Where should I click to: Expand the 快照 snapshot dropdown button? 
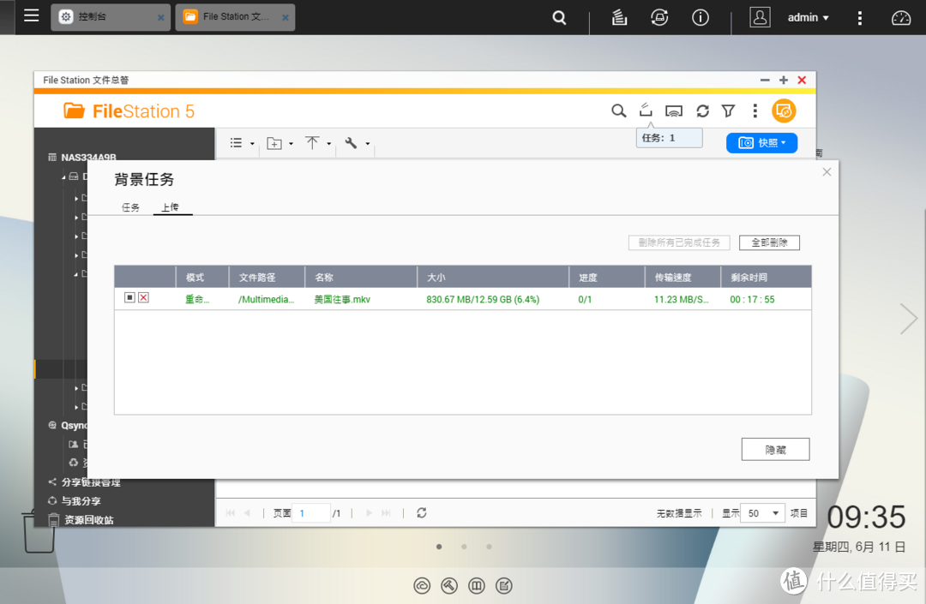pyautogui.click(x=762, y=143)
